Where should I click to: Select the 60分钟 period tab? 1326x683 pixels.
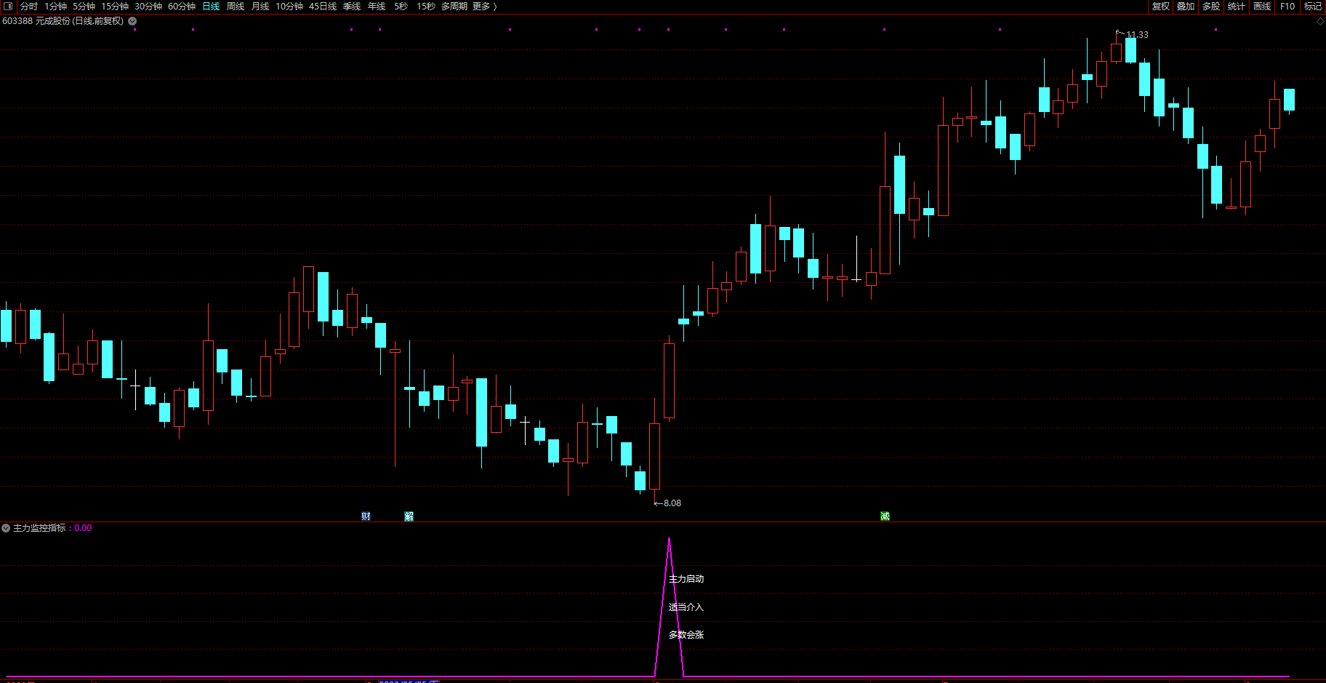coord(182,6)
